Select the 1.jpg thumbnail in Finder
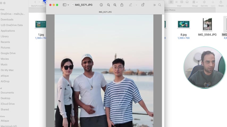This screenshot has width=227, height=127. coord(41,24)
